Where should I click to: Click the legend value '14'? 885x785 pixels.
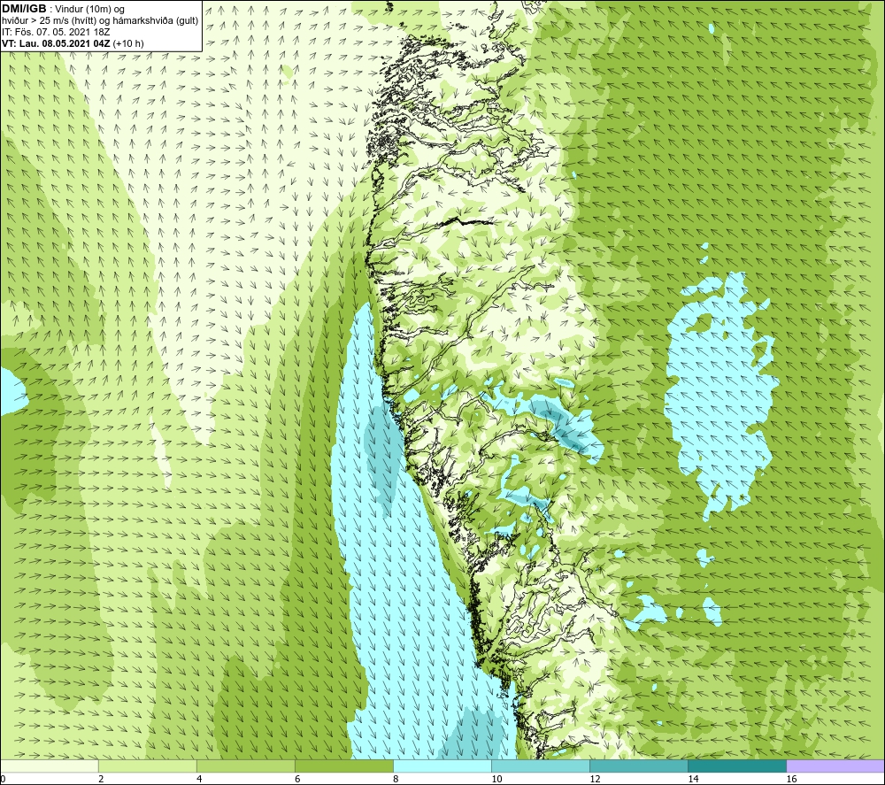(693, 779)
